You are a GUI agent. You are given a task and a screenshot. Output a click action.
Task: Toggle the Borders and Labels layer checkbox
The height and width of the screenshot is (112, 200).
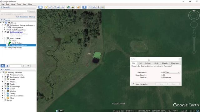pos(5,77)
